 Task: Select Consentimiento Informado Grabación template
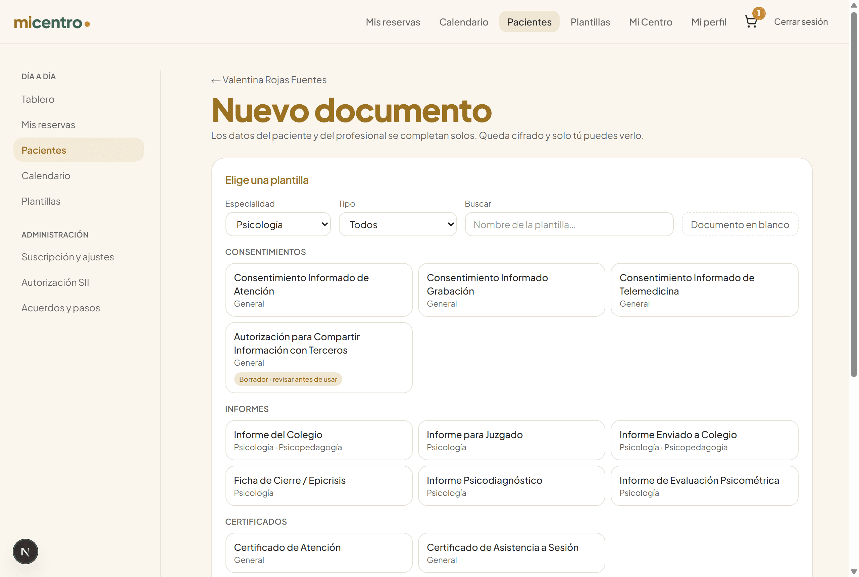pyautogui.click(x=511, y=290)
